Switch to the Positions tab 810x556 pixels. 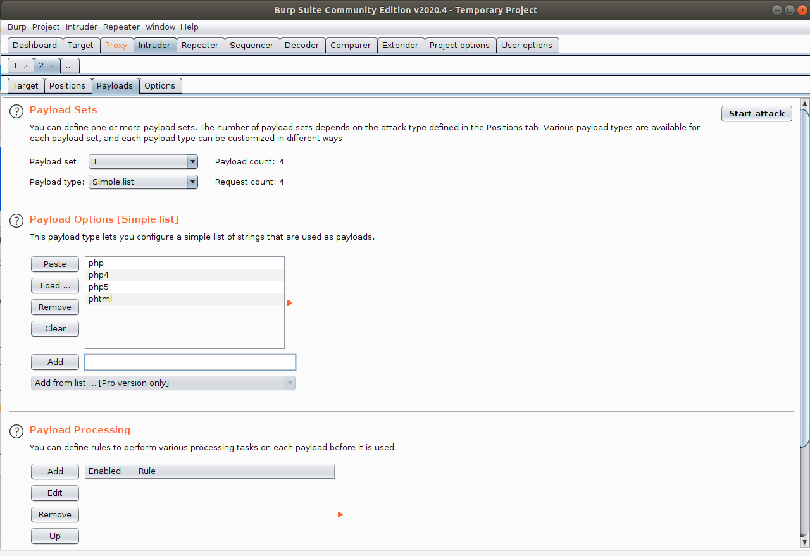67,86
